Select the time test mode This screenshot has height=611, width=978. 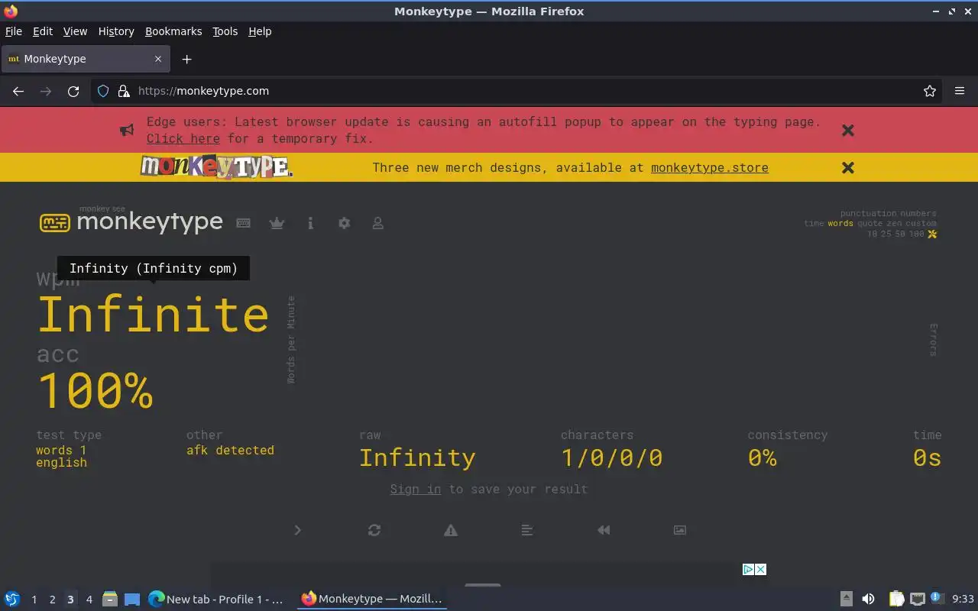814,224
